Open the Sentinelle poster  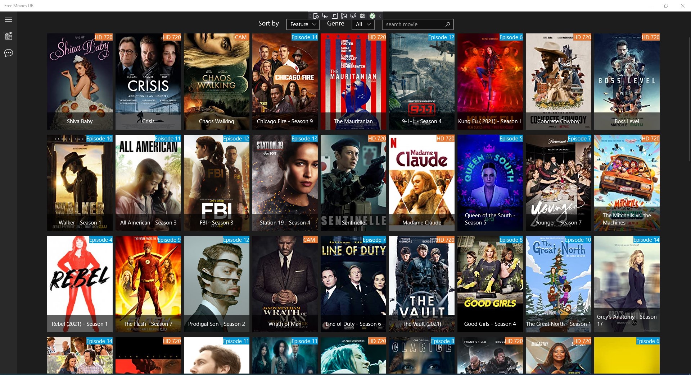(x=353, y=183)
